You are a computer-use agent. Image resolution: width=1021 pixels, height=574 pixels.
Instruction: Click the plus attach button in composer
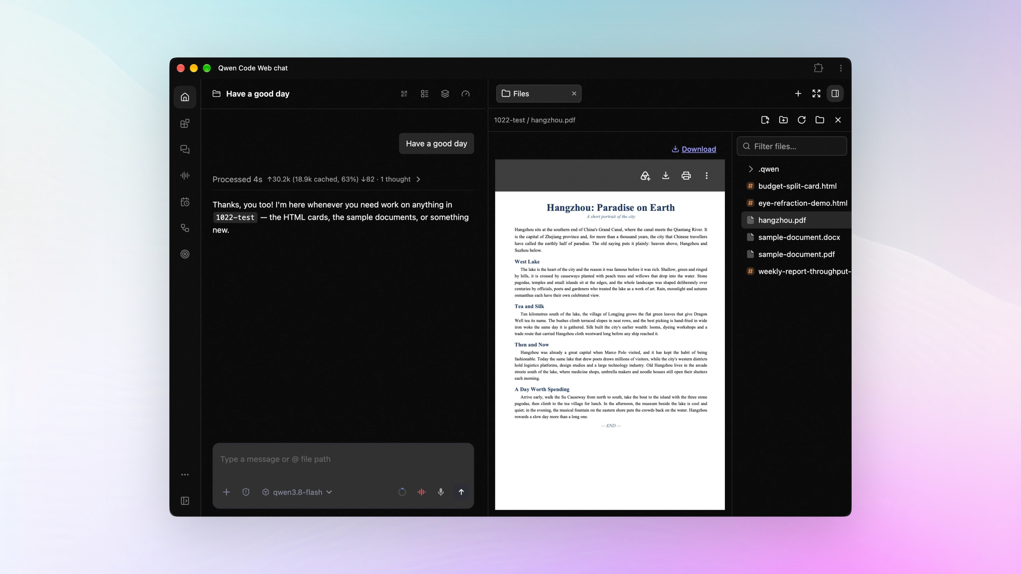[x=226, y=492]
